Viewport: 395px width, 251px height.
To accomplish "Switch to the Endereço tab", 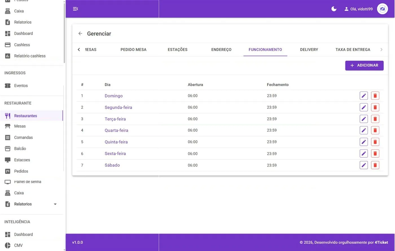I will [221, 50].
